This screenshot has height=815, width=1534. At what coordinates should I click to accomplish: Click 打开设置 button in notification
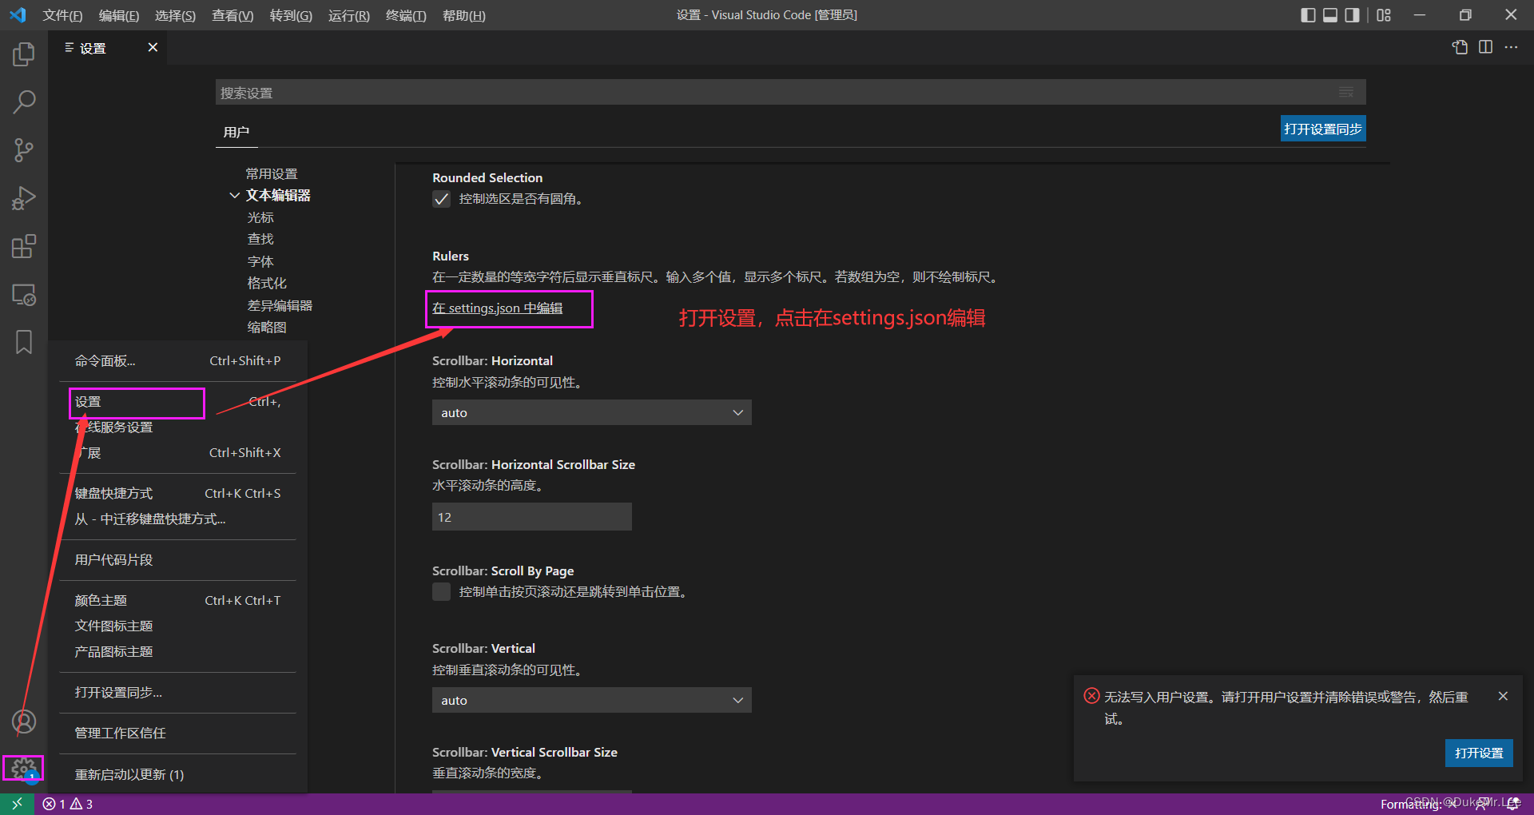click(1479, 753)
